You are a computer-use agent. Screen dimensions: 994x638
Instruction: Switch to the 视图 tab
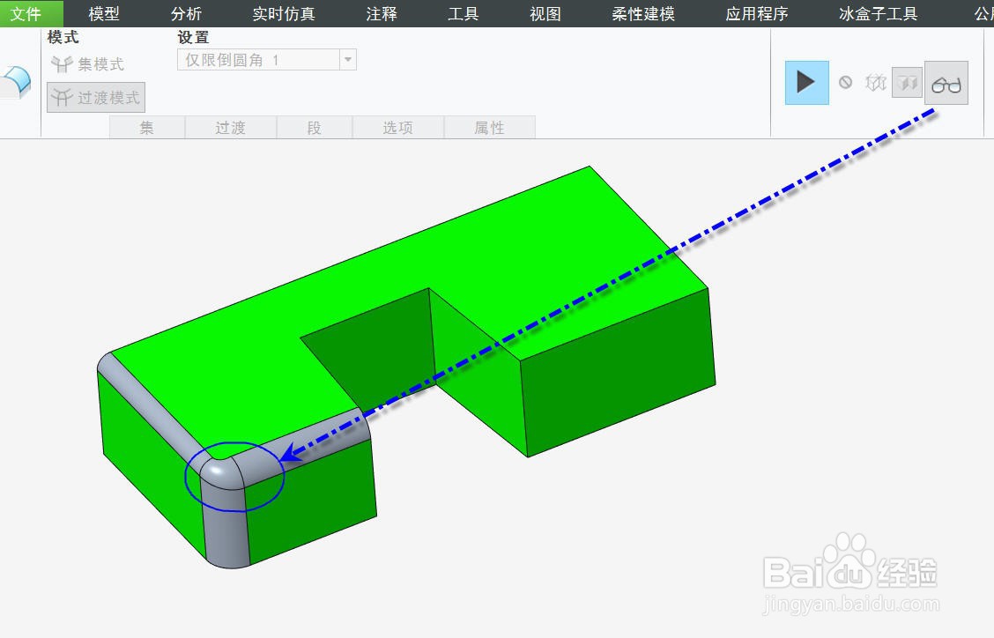coord(545,13)
